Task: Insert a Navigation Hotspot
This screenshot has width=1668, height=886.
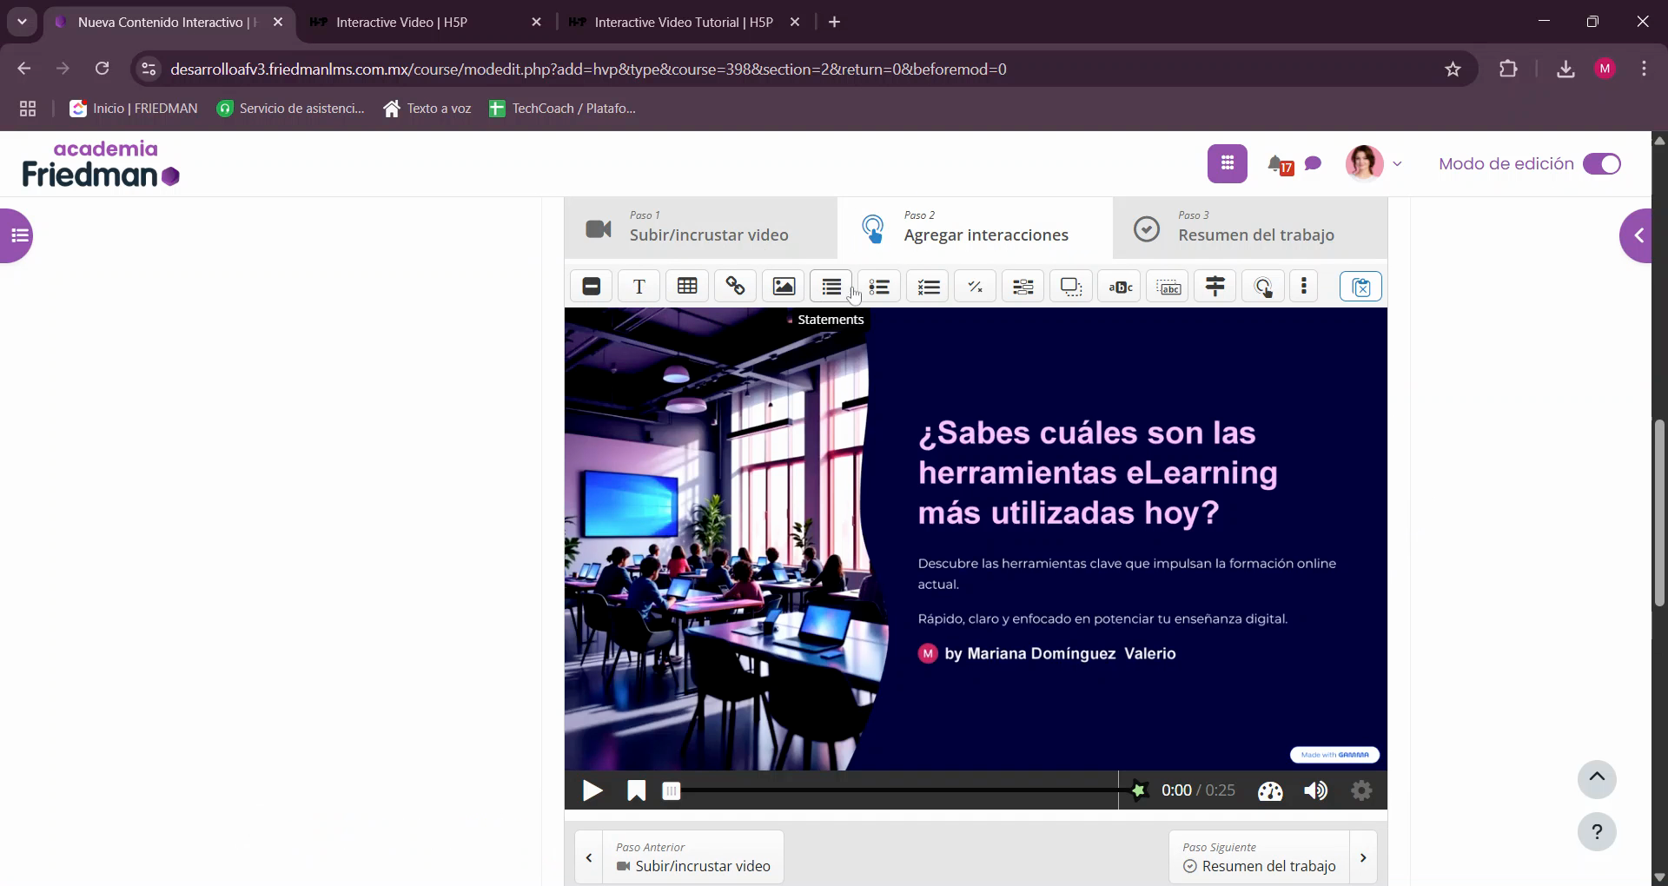Action: coord(1263,287)
